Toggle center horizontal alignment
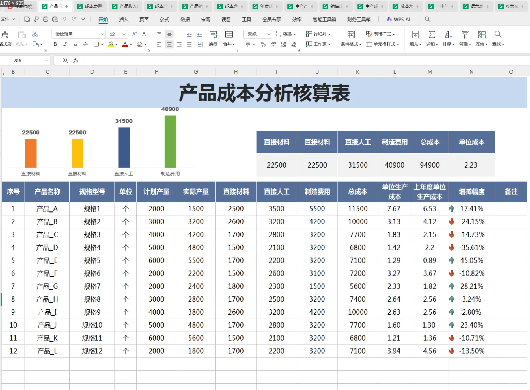 tap(169, 44)
